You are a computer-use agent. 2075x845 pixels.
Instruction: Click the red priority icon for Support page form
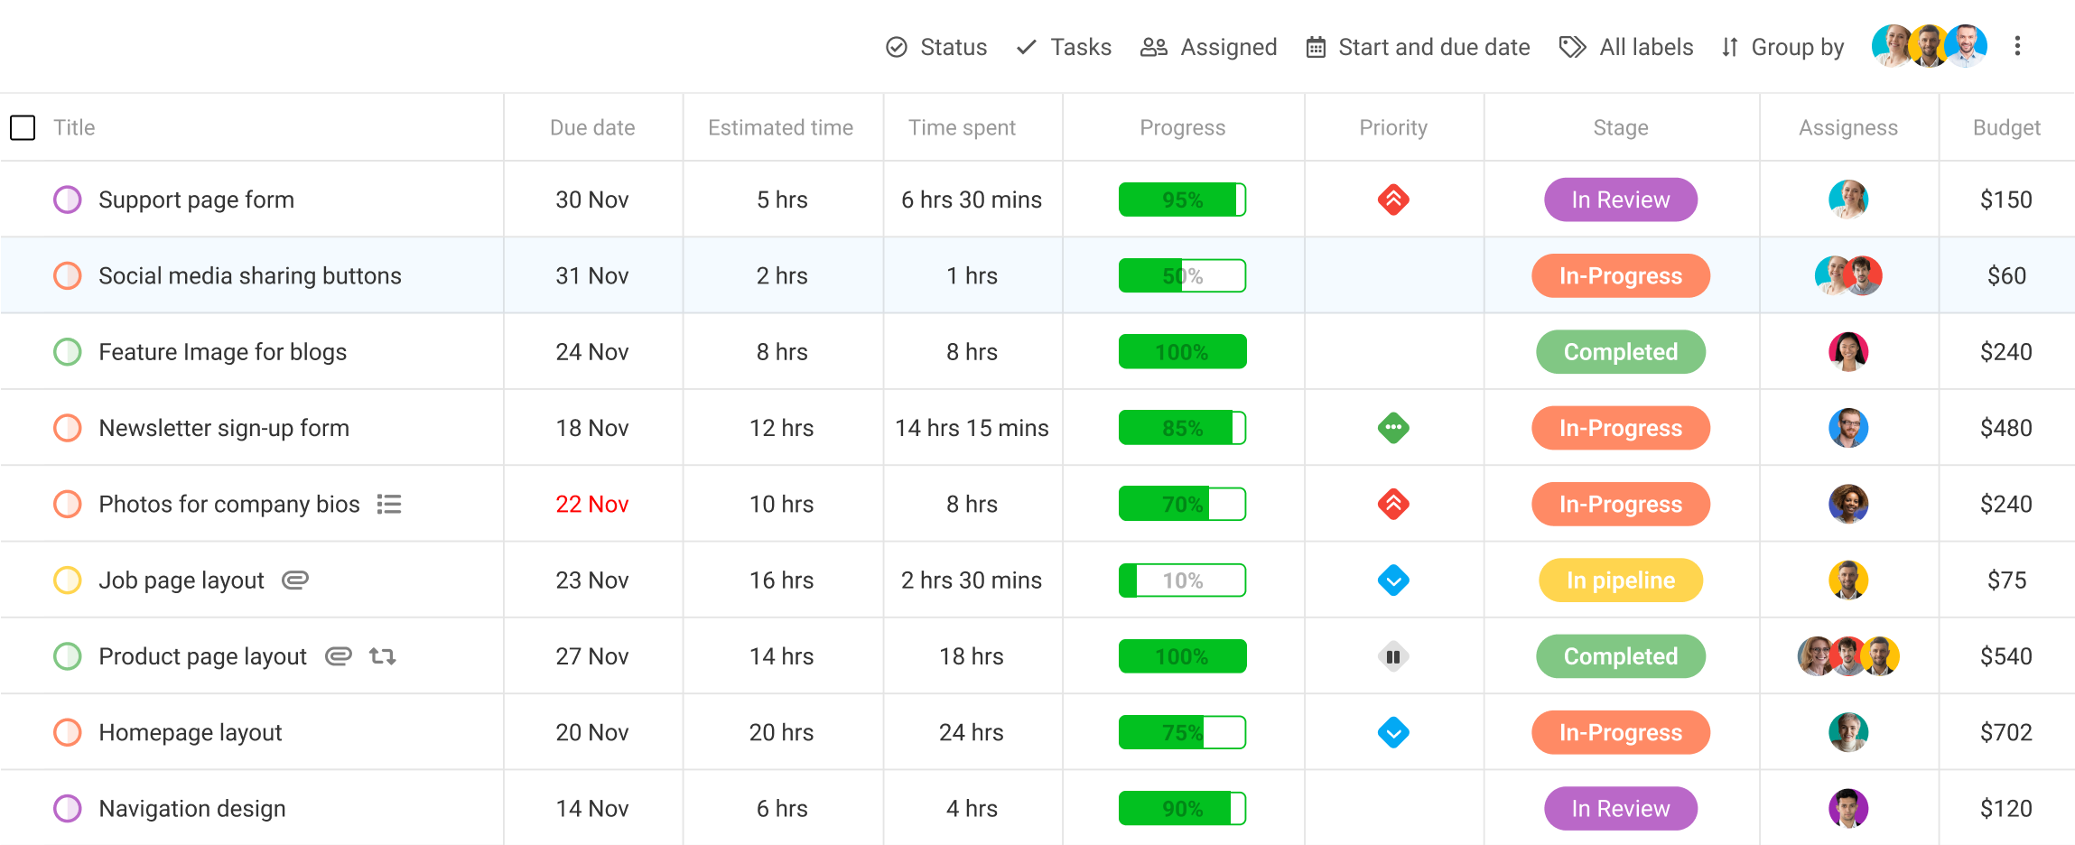click(1393, 200)
